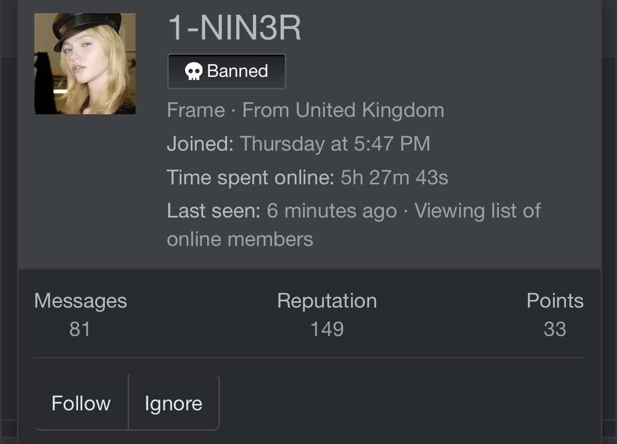Image resolution: width=617 pixels, height=444 pixels.
Task: Click the Banned badge text
Action: tap(237, 71)
